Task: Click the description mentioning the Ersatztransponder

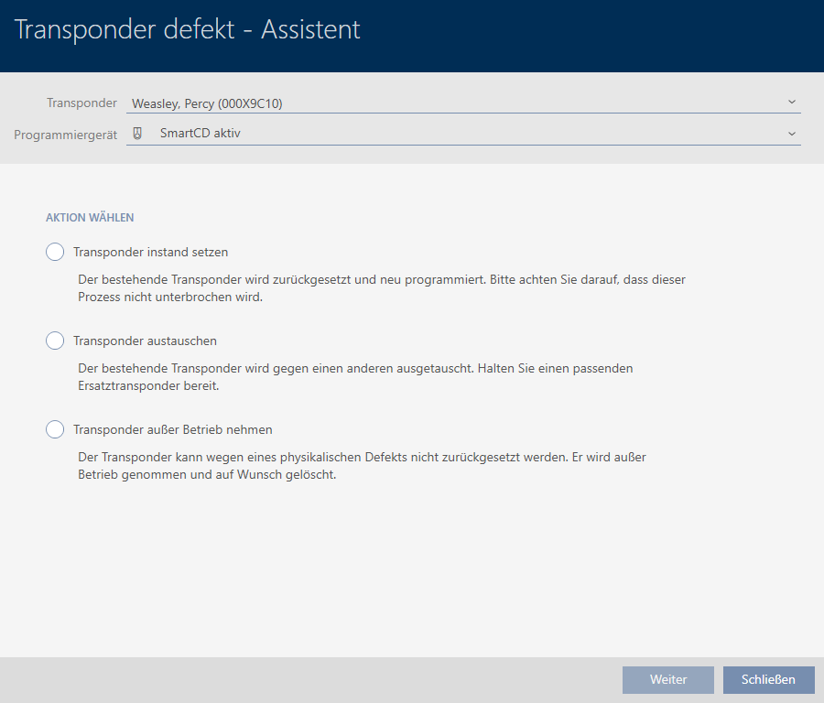Action: click(355, 376)
